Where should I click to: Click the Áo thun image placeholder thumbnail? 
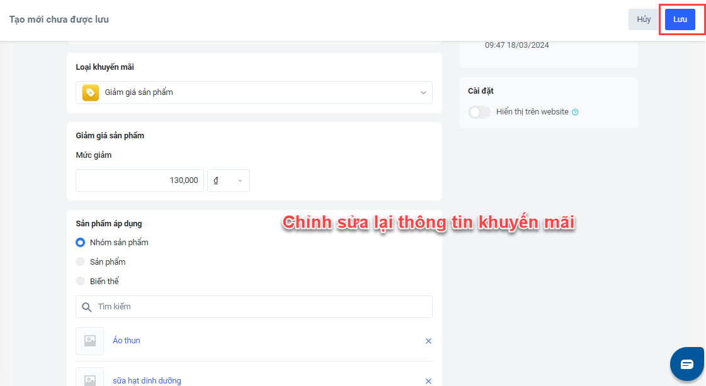tap(89, 341)
